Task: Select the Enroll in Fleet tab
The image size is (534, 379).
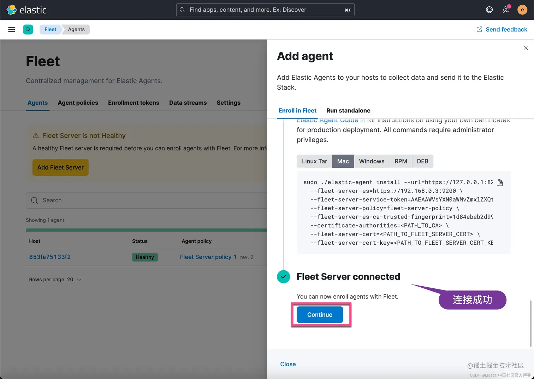Action: click(297, 111)
